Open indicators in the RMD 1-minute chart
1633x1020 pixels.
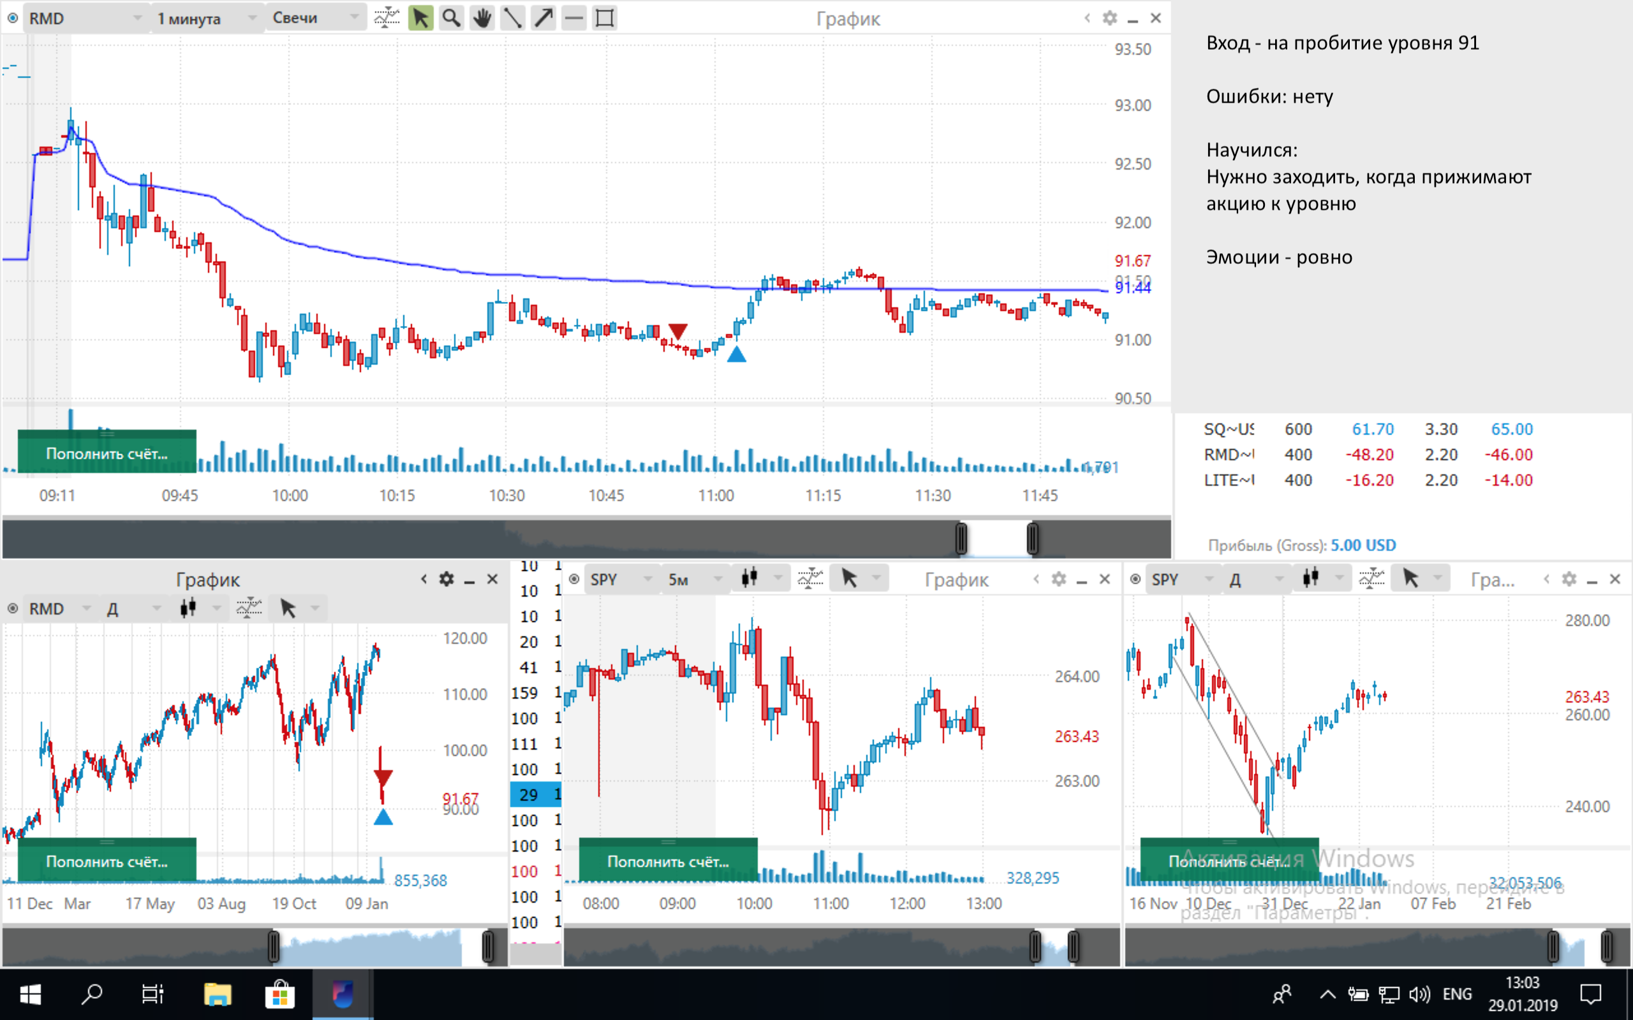(387, 18)
